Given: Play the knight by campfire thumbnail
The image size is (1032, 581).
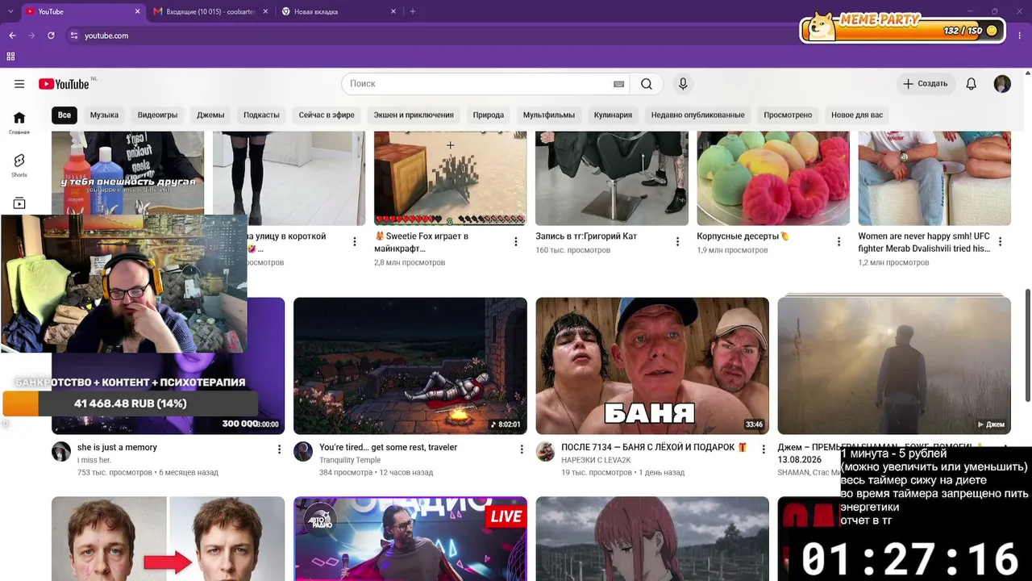Looking at the screenshot, I should pos(410,366).
